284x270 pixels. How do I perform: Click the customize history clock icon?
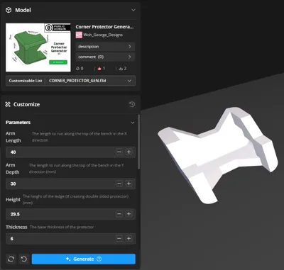[132, 104]
